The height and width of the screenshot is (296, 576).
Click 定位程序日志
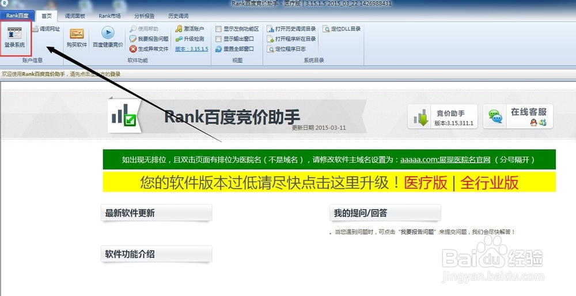coord(286,49)
